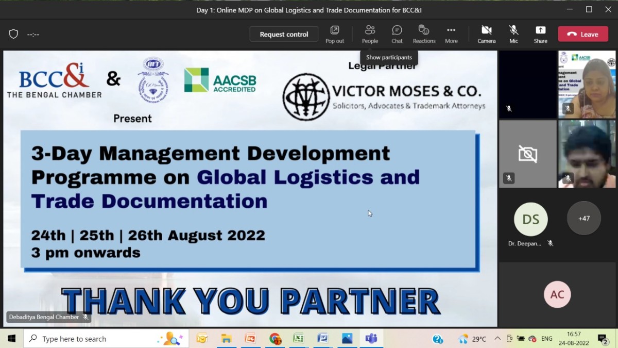
Task: Open the People participants panel
Action: [370, 34]
